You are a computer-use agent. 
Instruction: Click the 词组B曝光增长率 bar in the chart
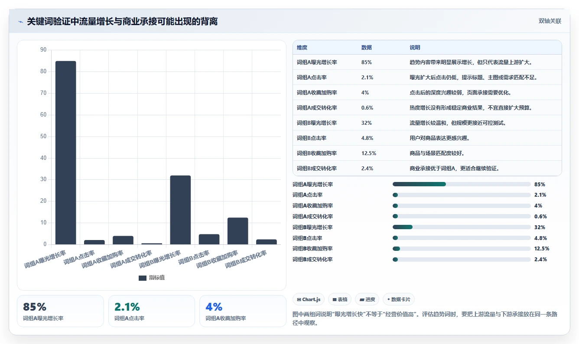180,210
